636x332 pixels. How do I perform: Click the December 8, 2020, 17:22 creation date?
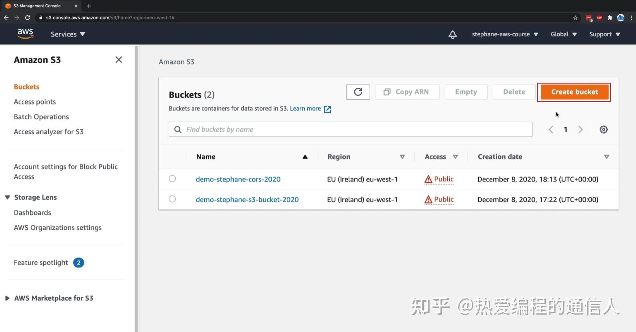click(x=538, y=200)
